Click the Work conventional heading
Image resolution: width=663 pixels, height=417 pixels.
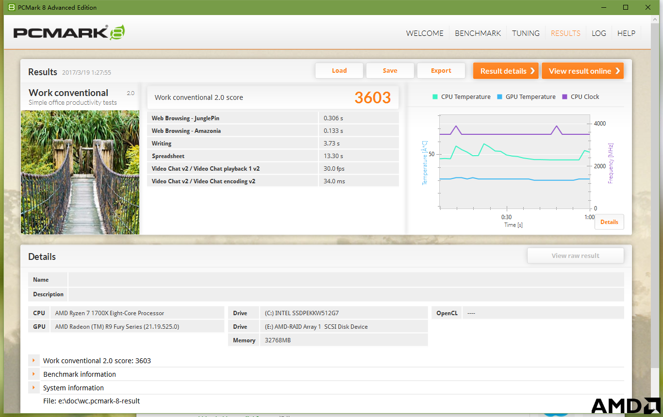(68, 93)
